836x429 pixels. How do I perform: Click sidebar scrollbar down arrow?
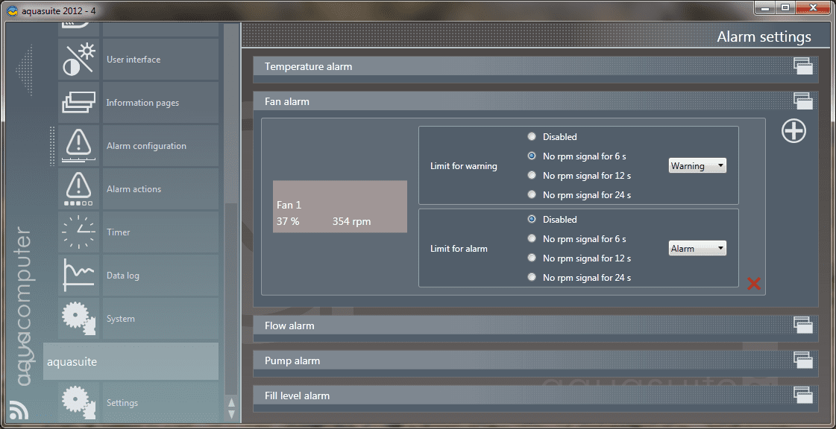(x=231, y=413)
